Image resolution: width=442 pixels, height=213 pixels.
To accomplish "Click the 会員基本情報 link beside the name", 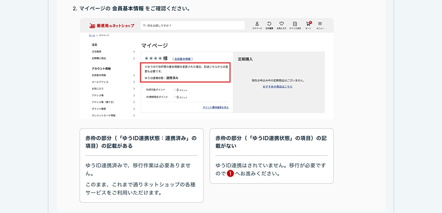I will click(x=182, y=59).
